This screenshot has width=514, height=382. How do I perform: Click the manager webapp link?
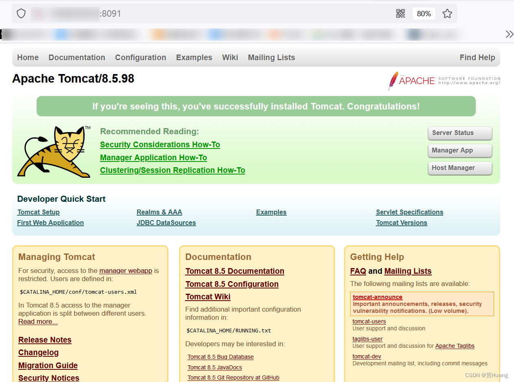pos(126,271)
